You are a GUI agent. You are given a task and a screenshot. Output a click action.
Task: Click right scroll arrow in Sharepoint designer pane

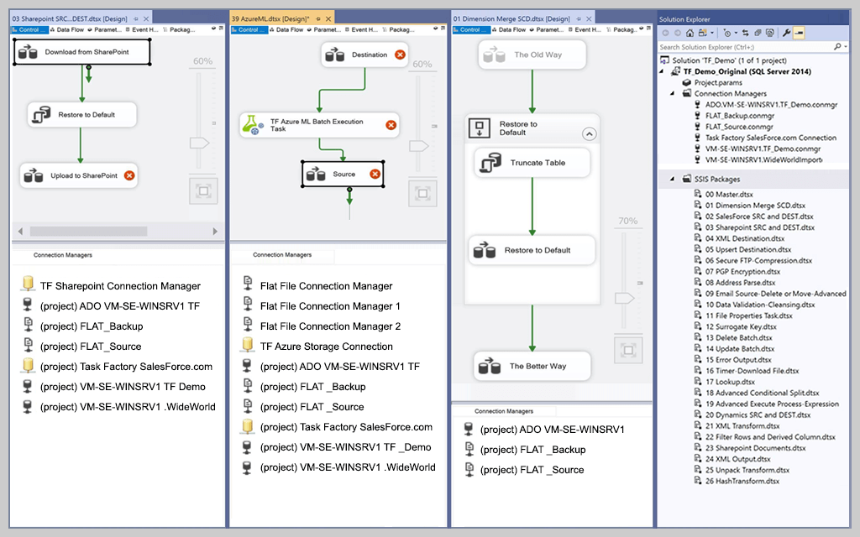(215, 232)
